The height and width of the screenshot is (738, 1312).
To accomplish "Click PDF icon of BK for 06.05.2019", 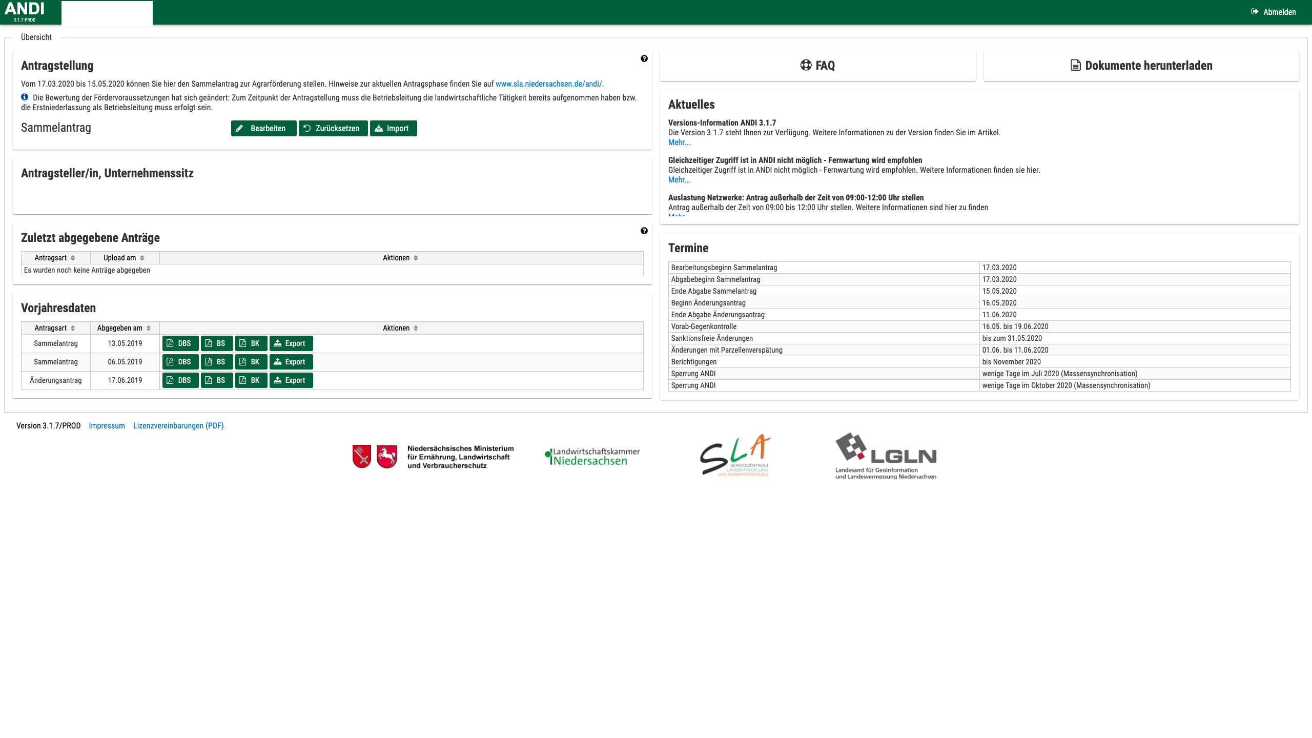I will click(243, 362).
